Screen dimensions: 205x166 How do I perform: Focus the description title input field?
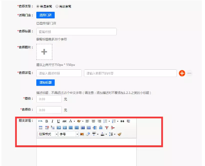click(59, 73)
